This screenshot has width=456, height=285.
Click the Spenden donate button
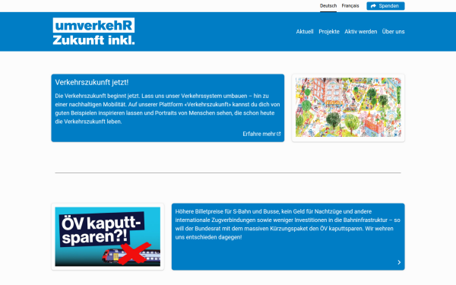[385, 6]
